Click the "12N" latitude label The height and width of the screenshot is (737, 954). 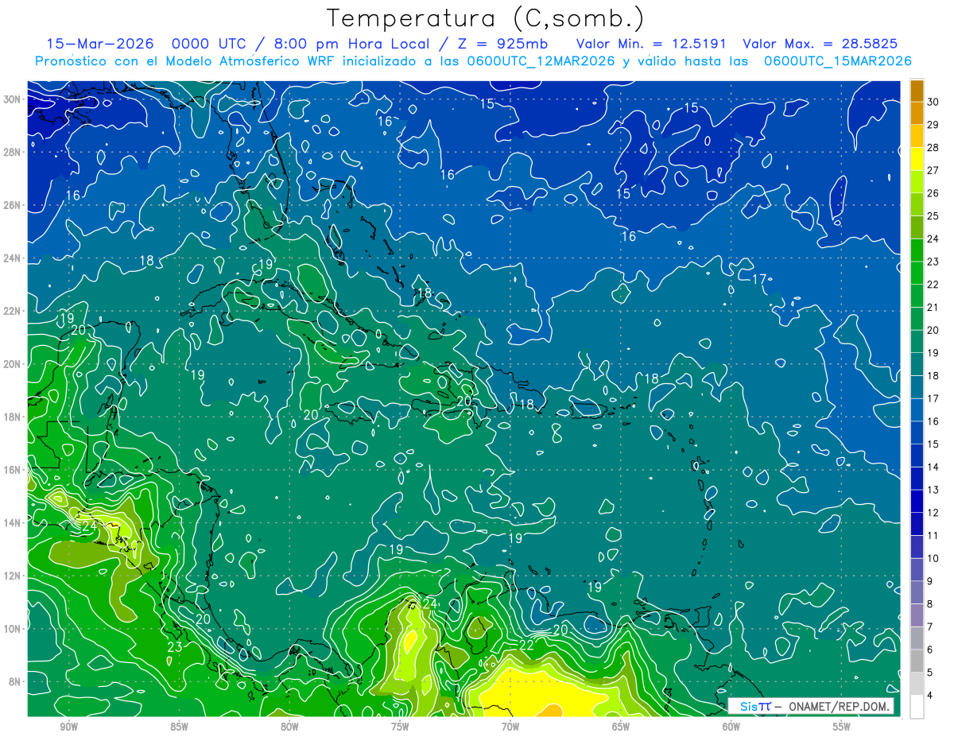click(14, 576)
